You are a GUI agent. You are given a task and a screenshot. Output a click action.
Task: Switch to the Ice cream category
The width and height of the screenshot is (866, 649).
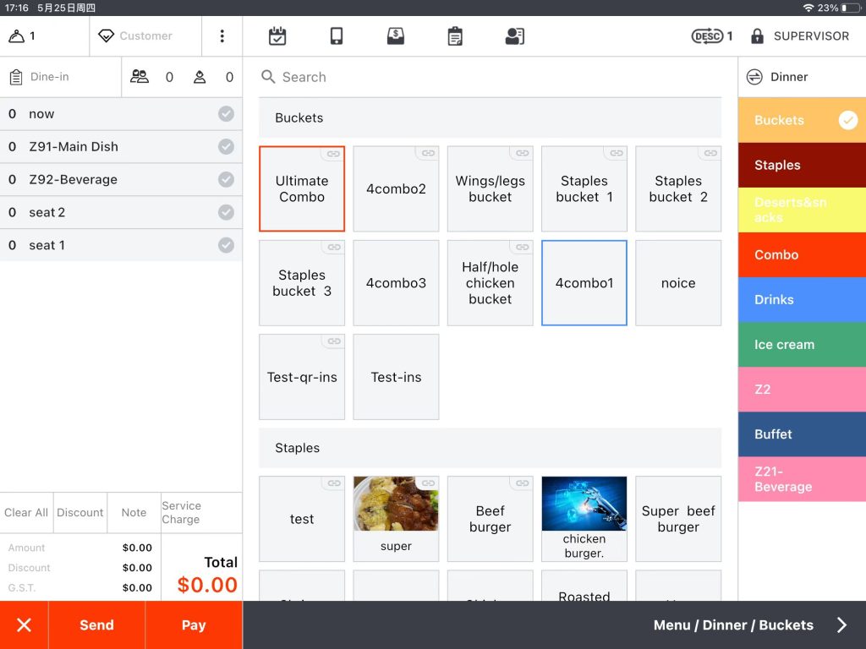[x=801, y=345]
